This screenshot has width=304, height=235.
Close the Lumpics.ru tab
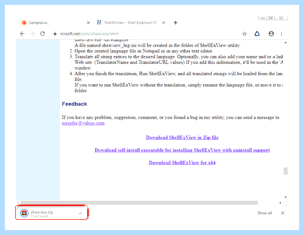(88, 23)
